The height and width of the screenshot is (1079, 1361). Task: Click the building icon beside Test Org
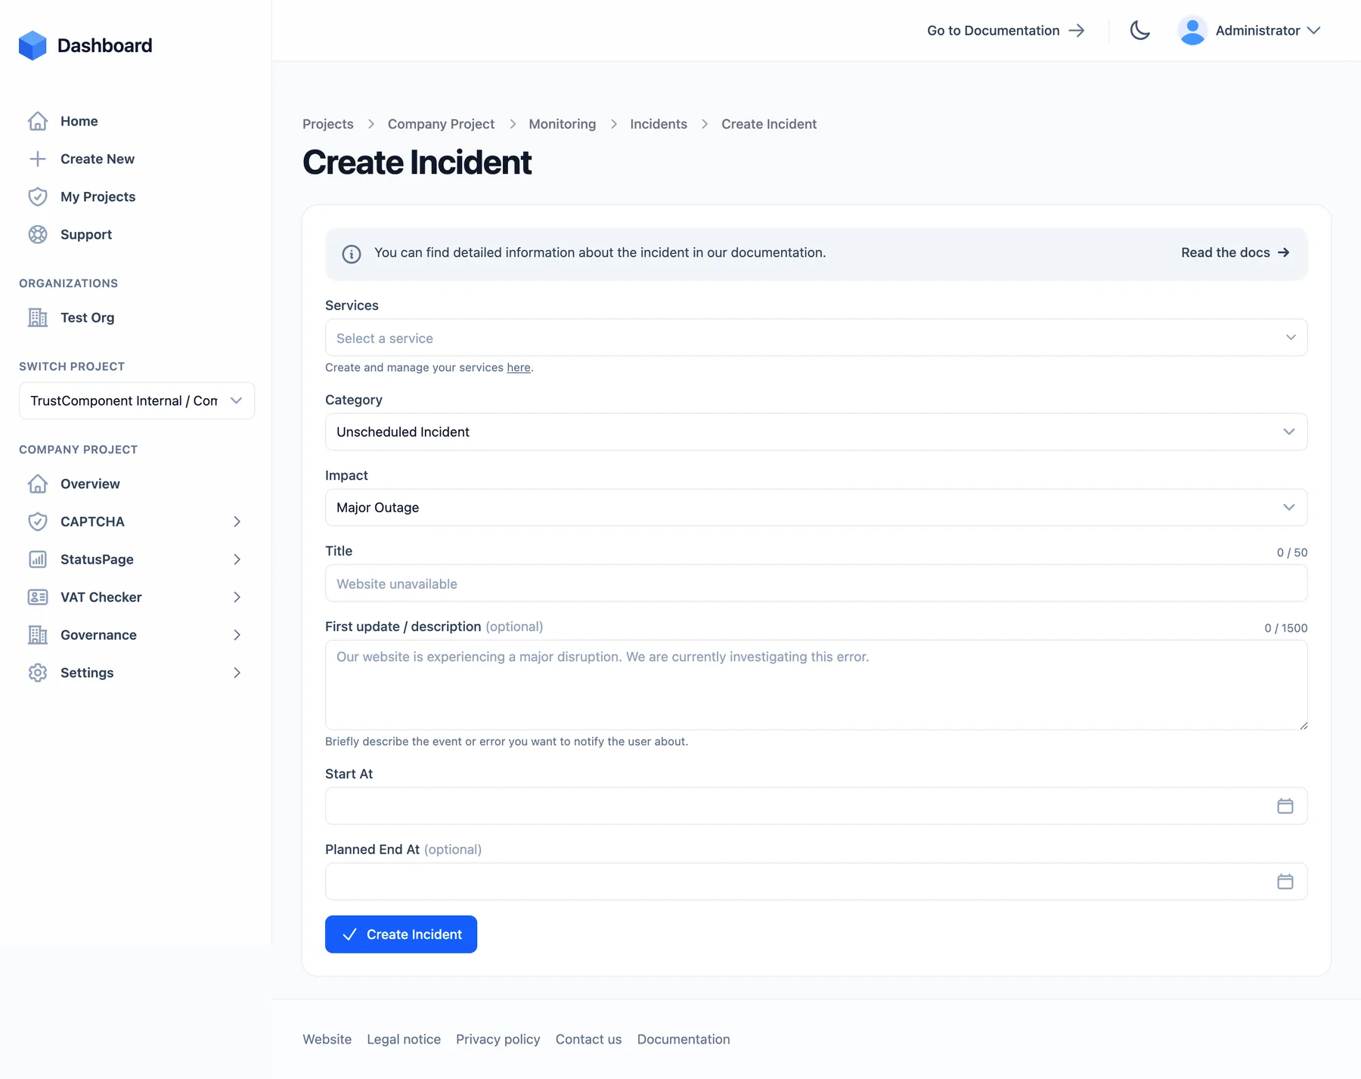pos(38,317)
